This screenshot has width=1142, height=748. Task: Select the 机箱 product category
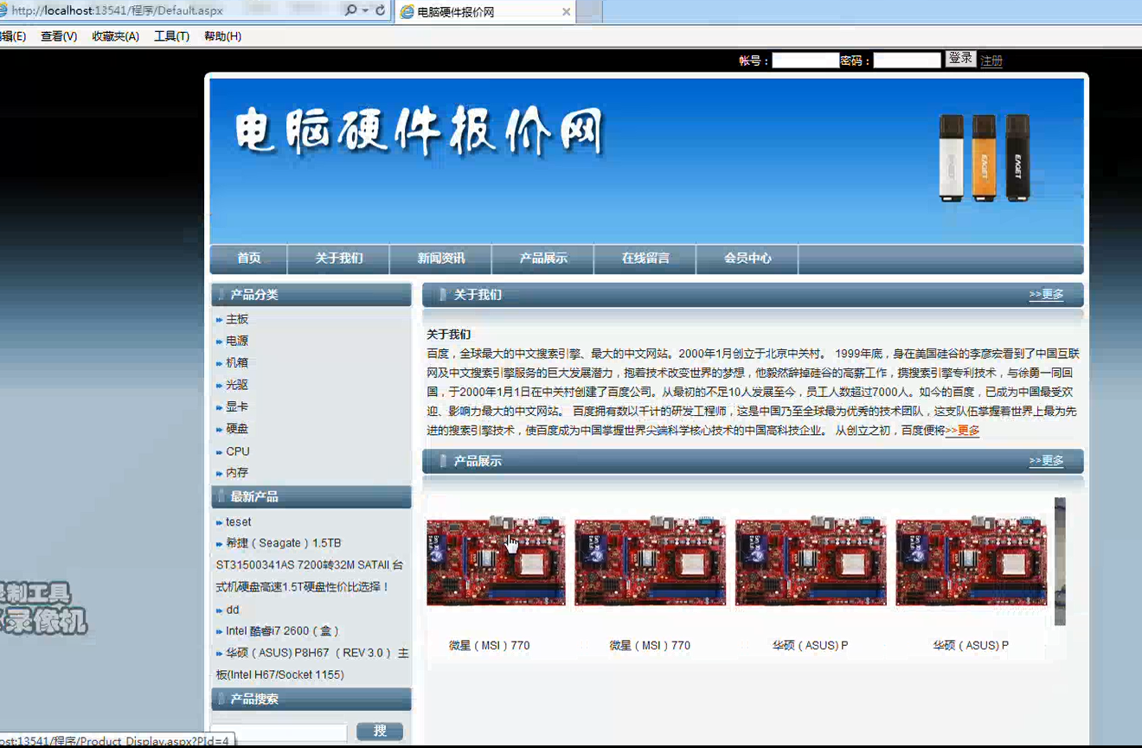tap(237, 363)
